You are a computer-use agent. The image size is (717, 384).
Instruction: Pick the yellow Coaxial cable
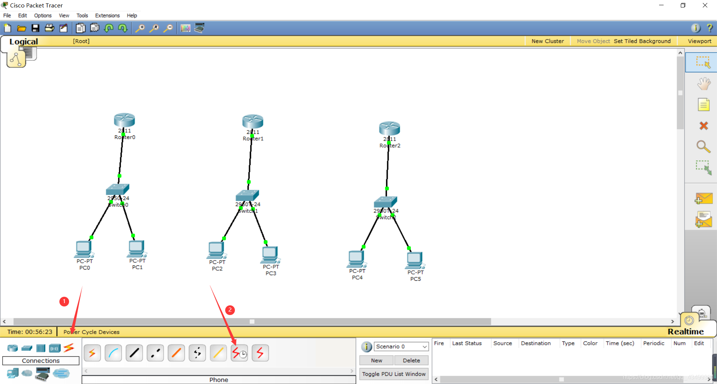218,353
